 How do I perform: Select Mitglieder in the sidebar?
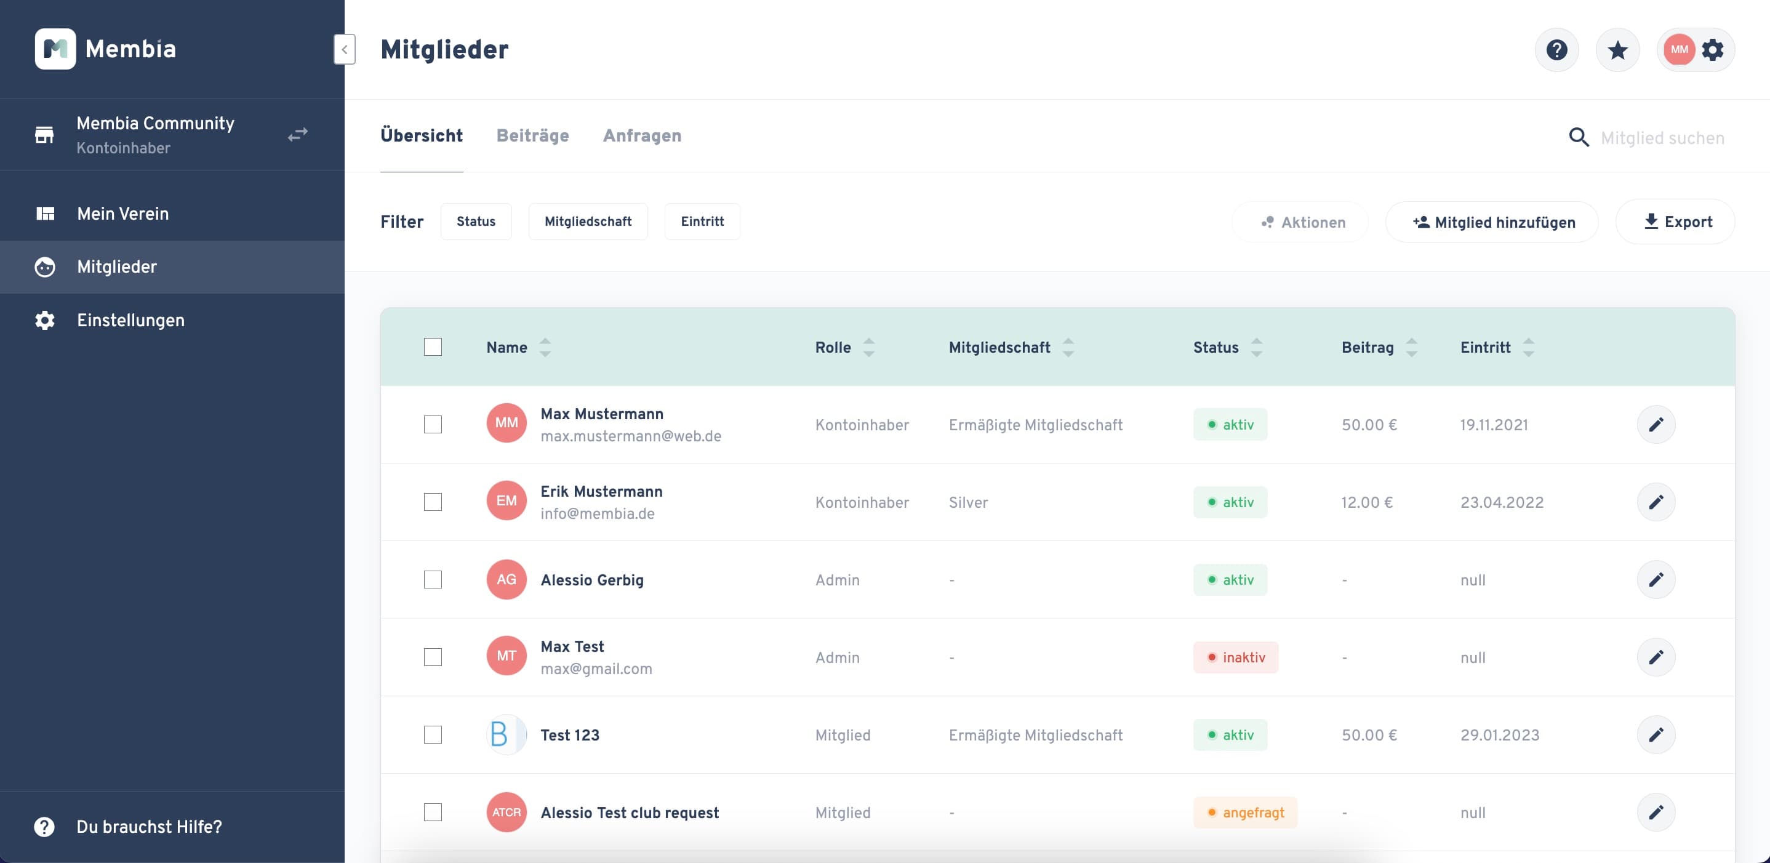click(x=172, y=267)
